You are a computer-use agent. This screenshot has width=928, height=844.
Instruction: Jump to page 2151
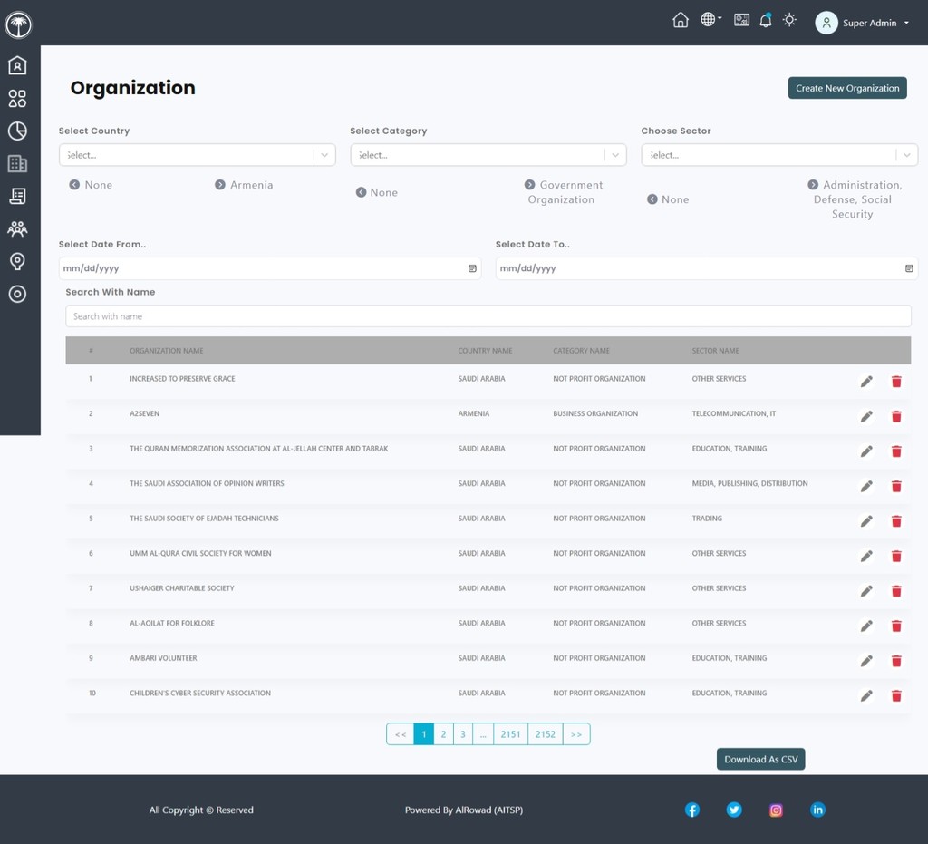[x=510, y=734]
